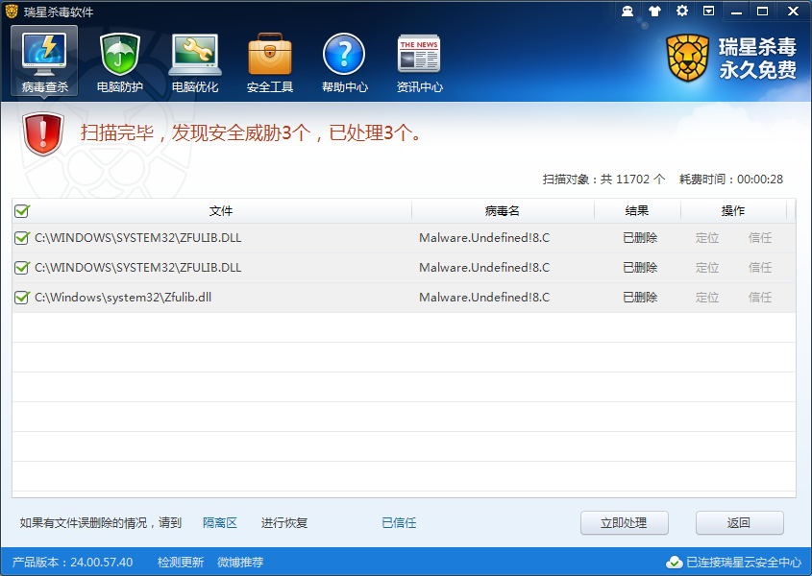Click the red shield alert icon
Image resolution: width=812 pixels, height=576 pixels.
point(43,134)
